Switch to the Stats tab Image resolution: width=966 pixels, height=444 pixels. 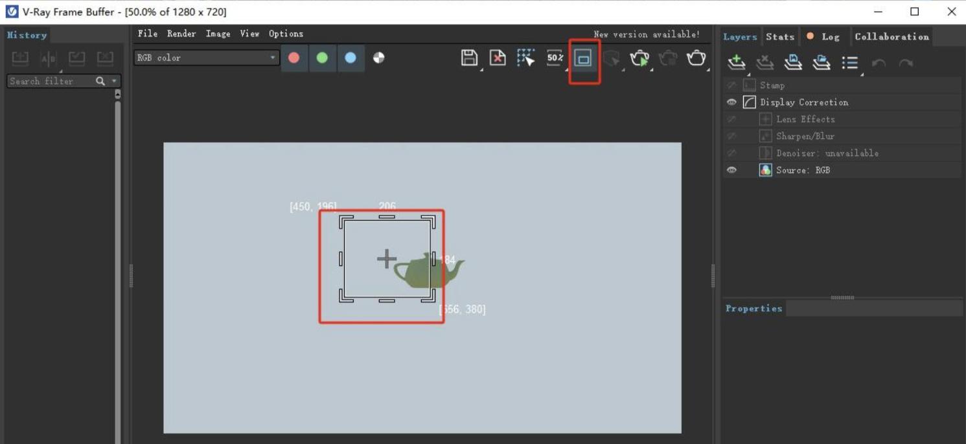780,37
